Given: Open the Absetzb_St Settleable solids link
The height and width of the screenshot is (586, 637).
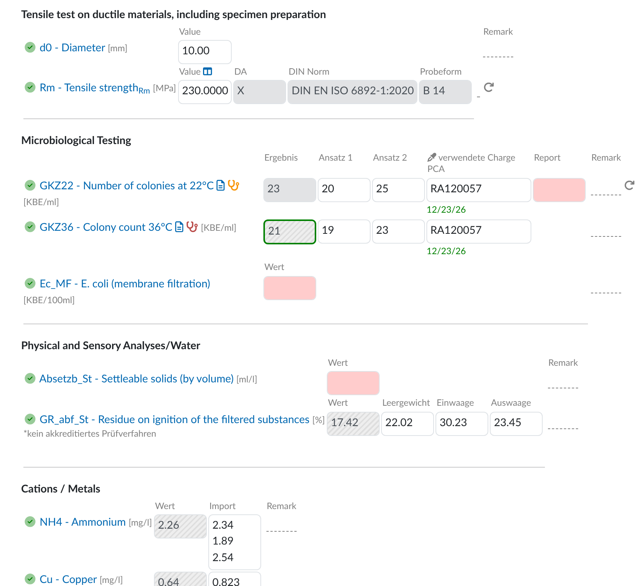Looking at the screenshot, I should pos(137,379).
